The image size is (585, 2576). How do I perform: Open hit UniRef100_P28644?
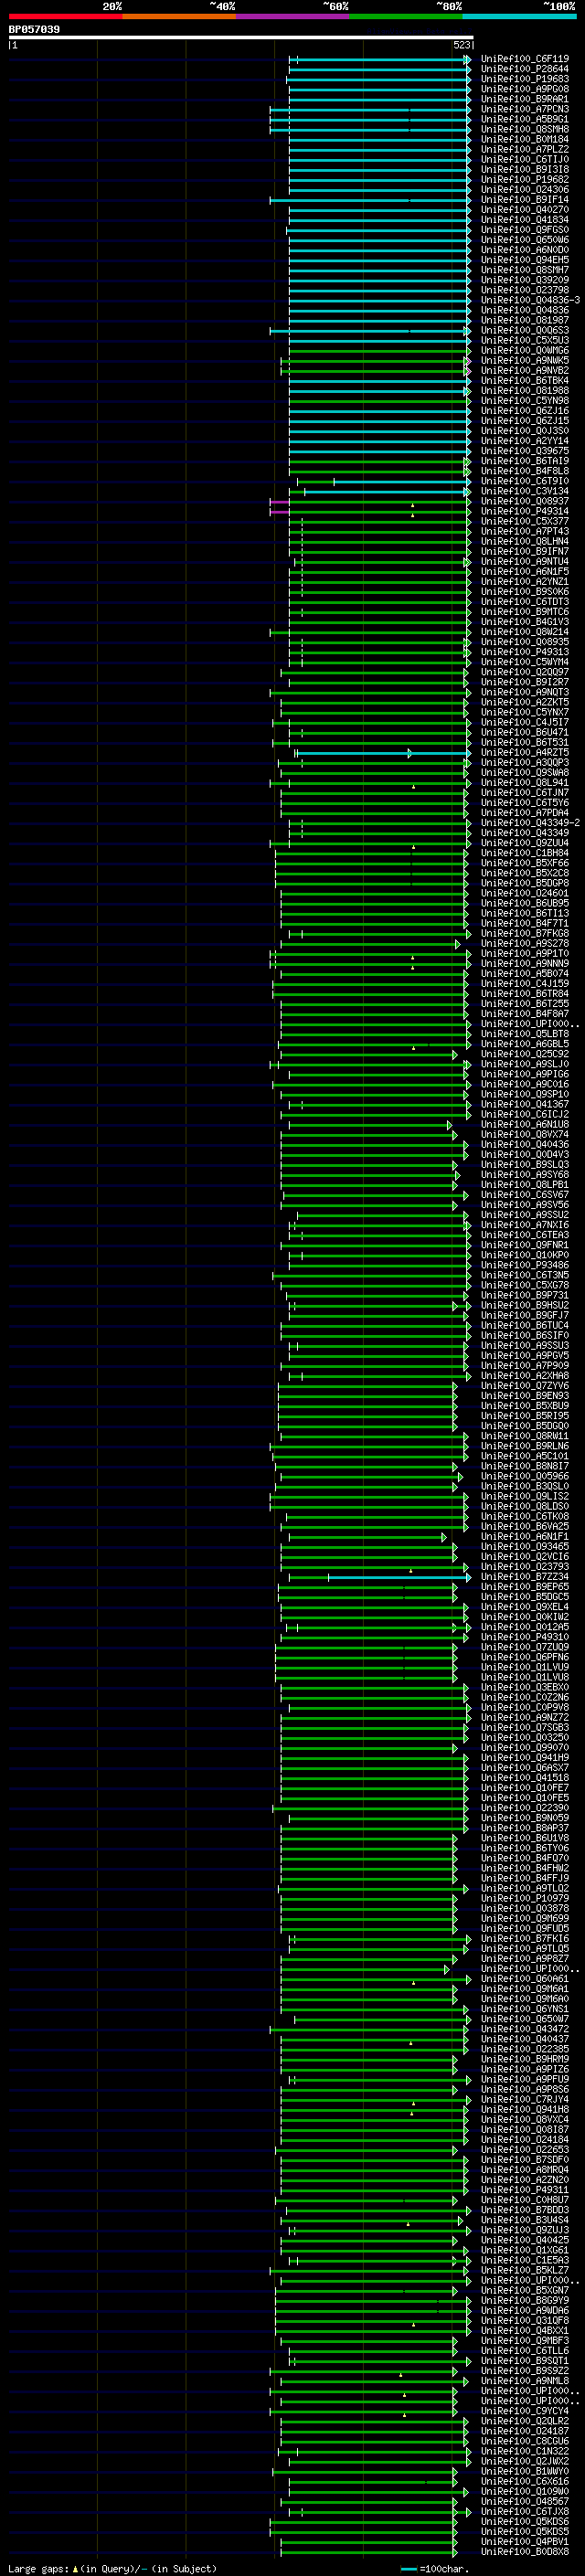(x=524, y=69)
